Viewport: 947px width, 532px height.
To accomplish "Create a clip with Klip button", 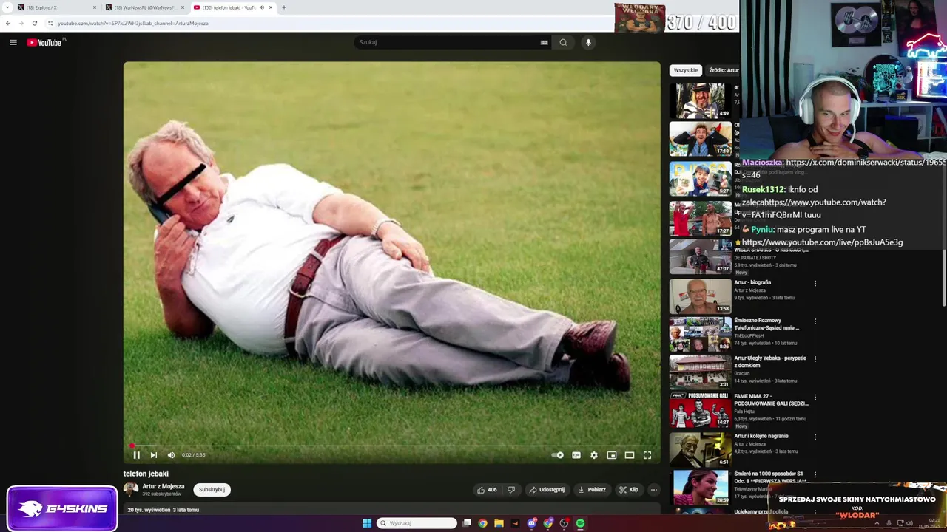I will 629,490.
